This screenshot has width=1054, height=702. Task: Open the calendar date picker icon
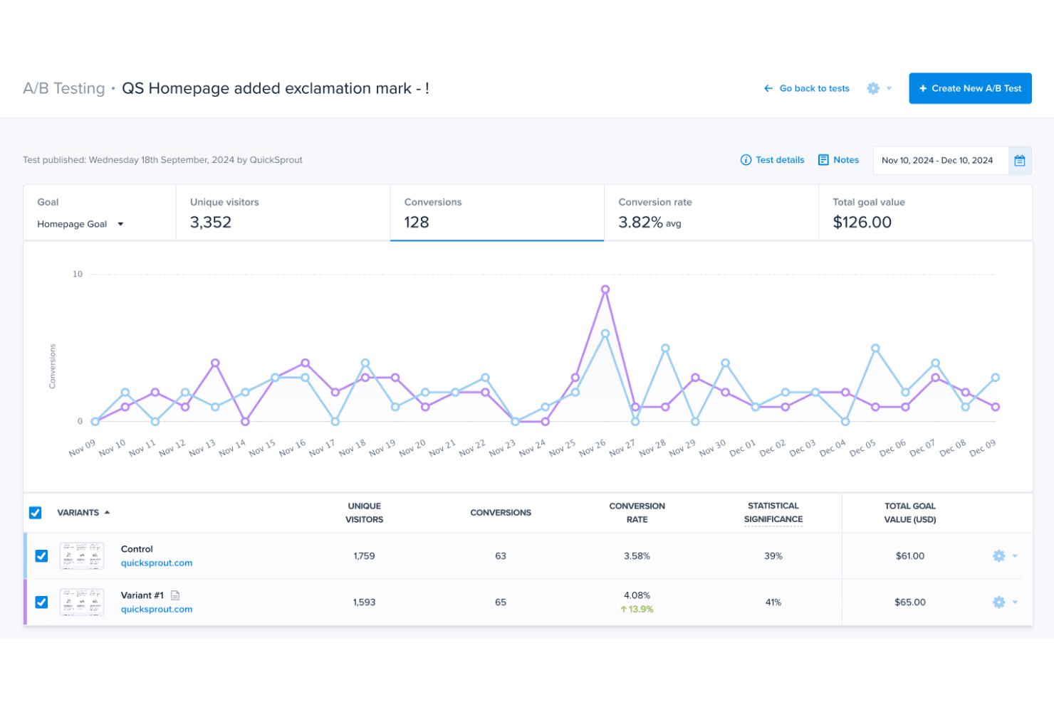pyautogui.click(x=1020, y=160)
